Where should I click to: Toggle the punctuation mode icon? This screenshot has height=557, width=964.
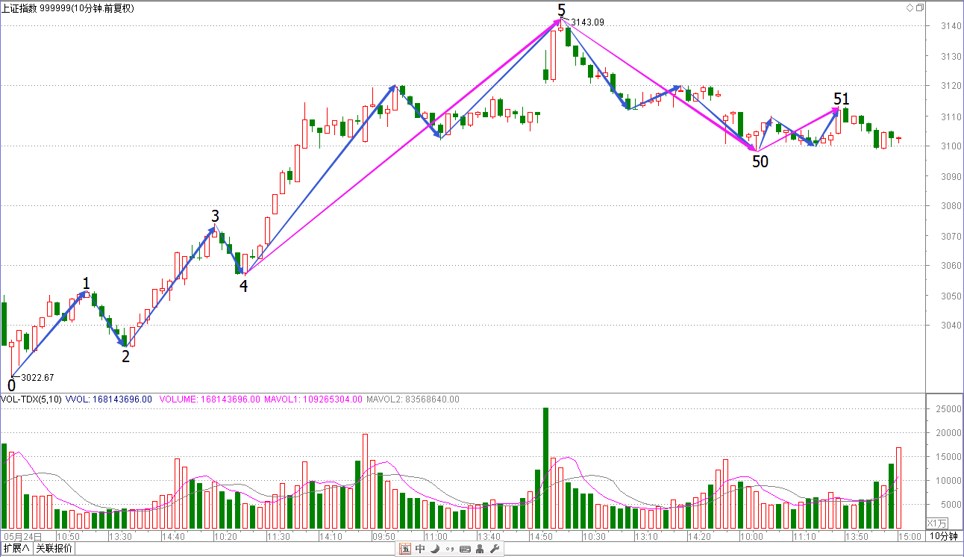pos(449,550)
